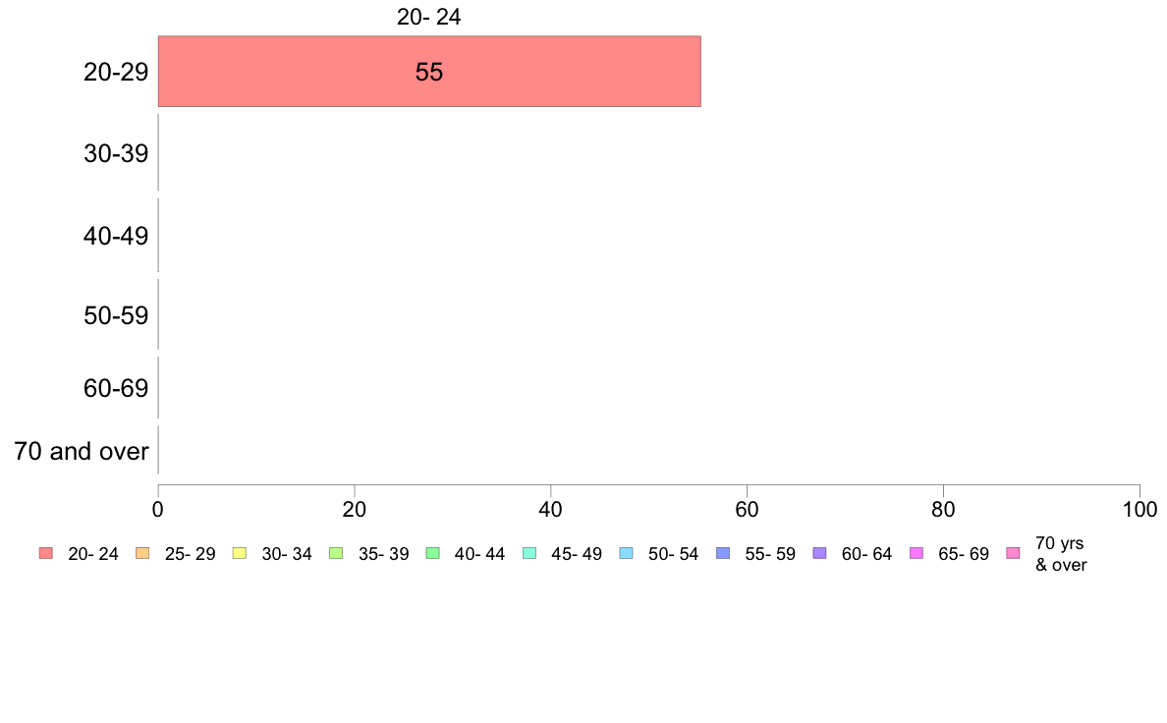Click the 55- 59 blue legend swatch
Viewport: 1167px width, 723px height.
point(723,553)
